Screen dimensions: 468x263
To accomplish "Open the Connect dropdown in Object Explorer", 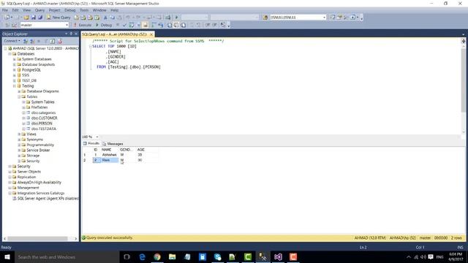I will (12, 41).
